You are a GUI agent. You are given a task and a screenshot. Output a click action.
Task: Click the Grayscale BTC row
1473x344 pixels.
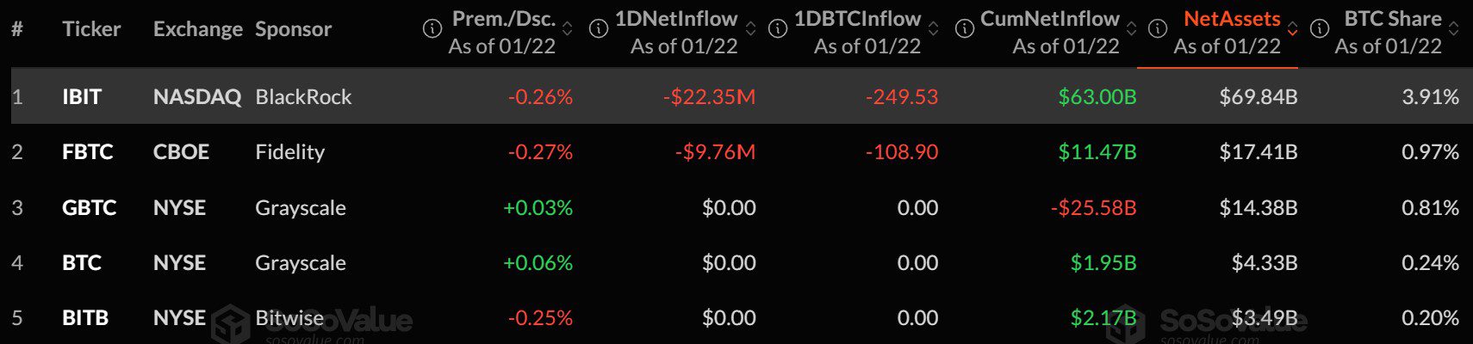click(300, 263)
